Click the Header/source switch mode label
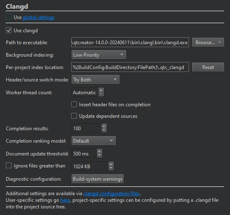 [37, 80]
